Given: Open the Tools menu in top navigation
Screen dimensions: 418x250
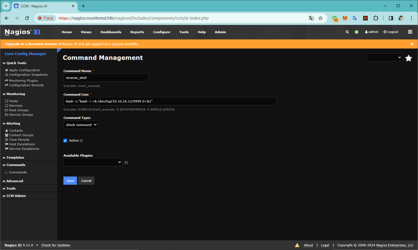Looking at the screenshot, I should coord(184,32).
